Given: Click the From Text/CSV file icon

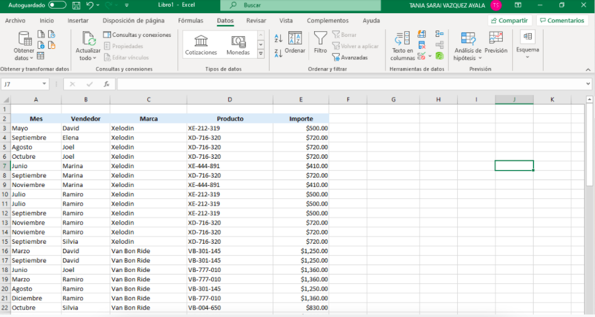Looking at the screenshot, I should point(41,35).
